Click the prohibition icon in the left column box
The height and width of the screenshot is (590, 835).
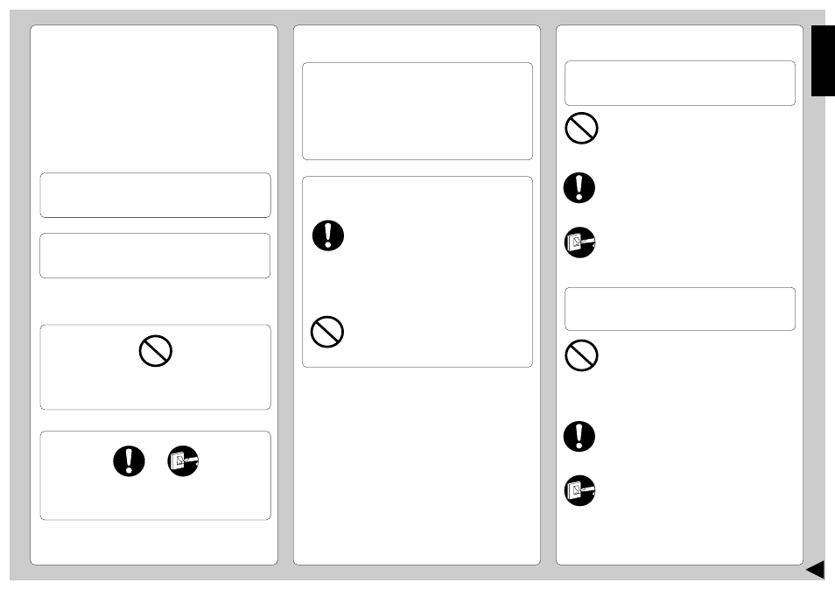pos(156,351)
